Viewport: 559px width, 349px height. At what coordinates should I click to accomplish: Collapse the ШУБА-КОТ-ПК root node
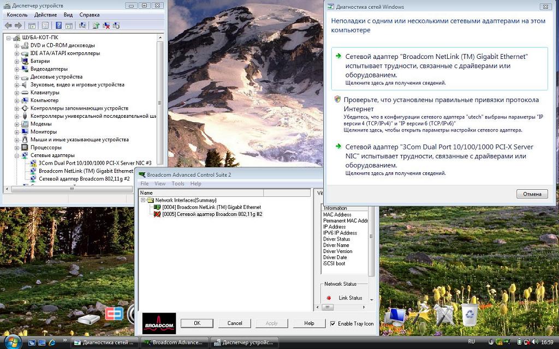[9, 38]
